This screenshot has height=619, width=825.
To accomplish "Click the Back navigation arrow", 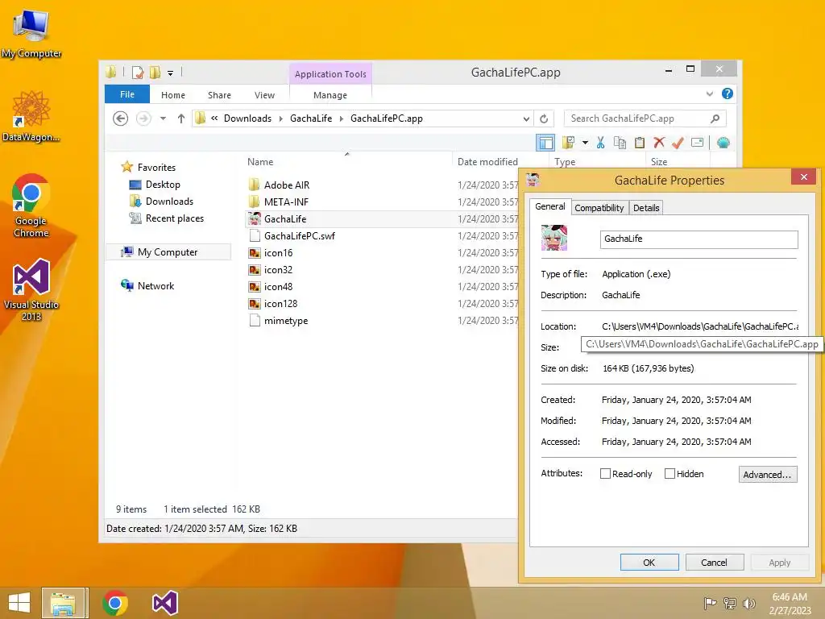I will pos(121,118).
